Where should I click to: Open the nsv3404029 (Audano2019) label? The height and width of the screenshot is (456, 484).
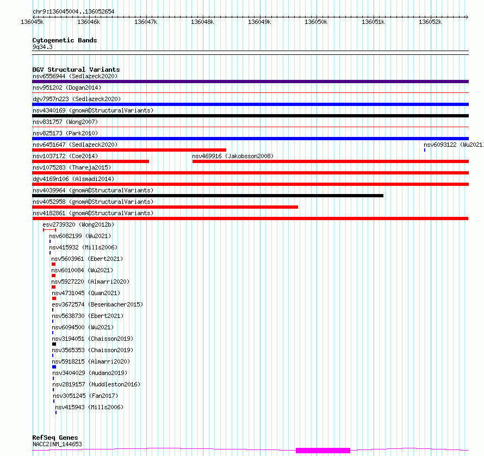click(90, 373)
